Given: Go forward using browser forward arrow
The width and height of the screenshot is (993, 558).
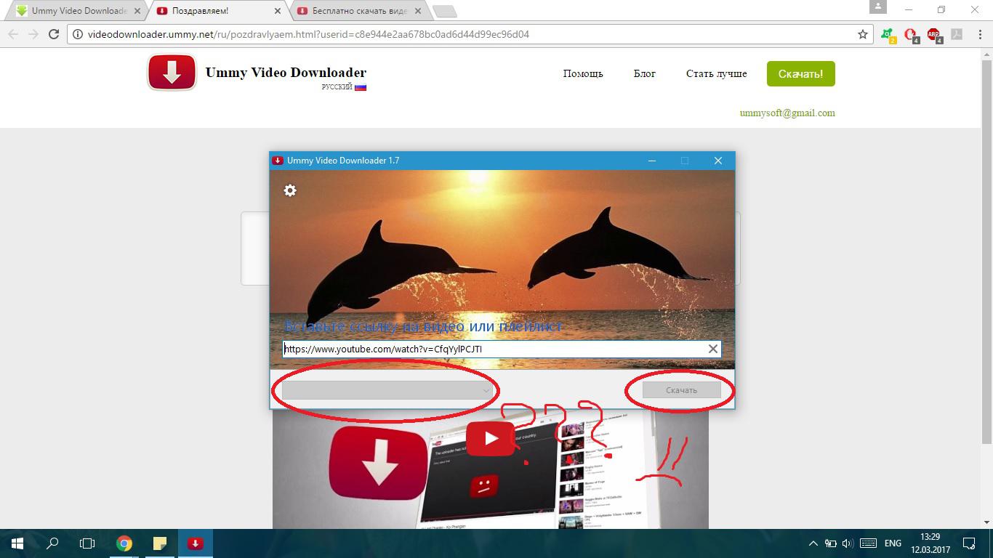Looking at the screenshot, I should click(33, 34).
